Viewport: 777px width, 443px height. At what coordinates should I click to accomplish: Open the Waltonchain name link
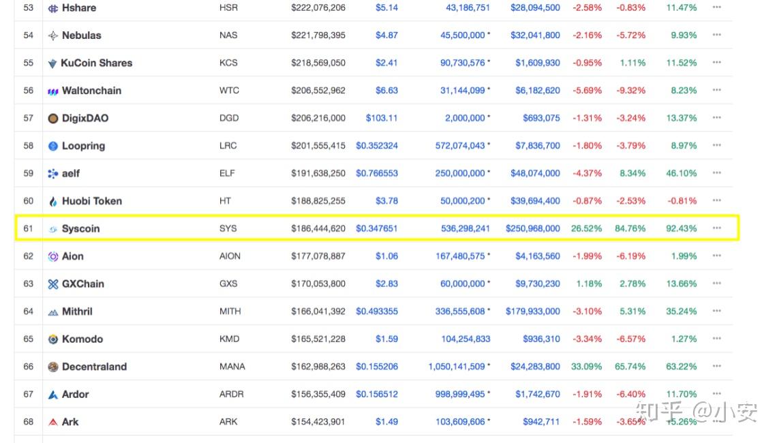click(92, 91)
